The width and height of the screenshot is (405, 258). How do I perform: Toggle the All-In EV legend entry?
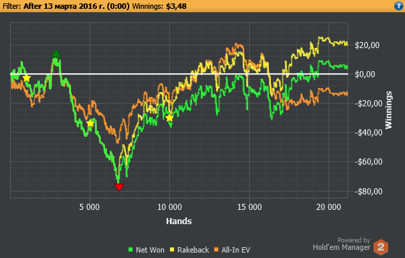pos(232,250)
